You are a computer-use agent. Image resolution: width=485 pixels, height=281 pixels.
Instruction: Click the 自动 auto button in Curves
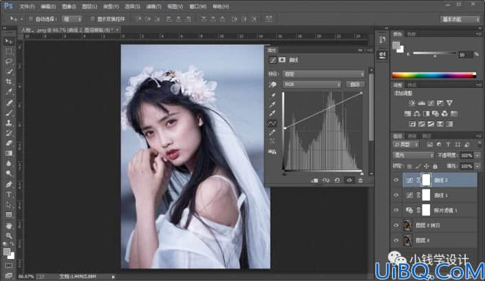pyautogui.click(x=355, y=85)
